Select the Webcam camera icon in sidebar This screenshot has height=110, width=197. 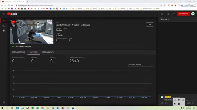[x=4, y=26]
